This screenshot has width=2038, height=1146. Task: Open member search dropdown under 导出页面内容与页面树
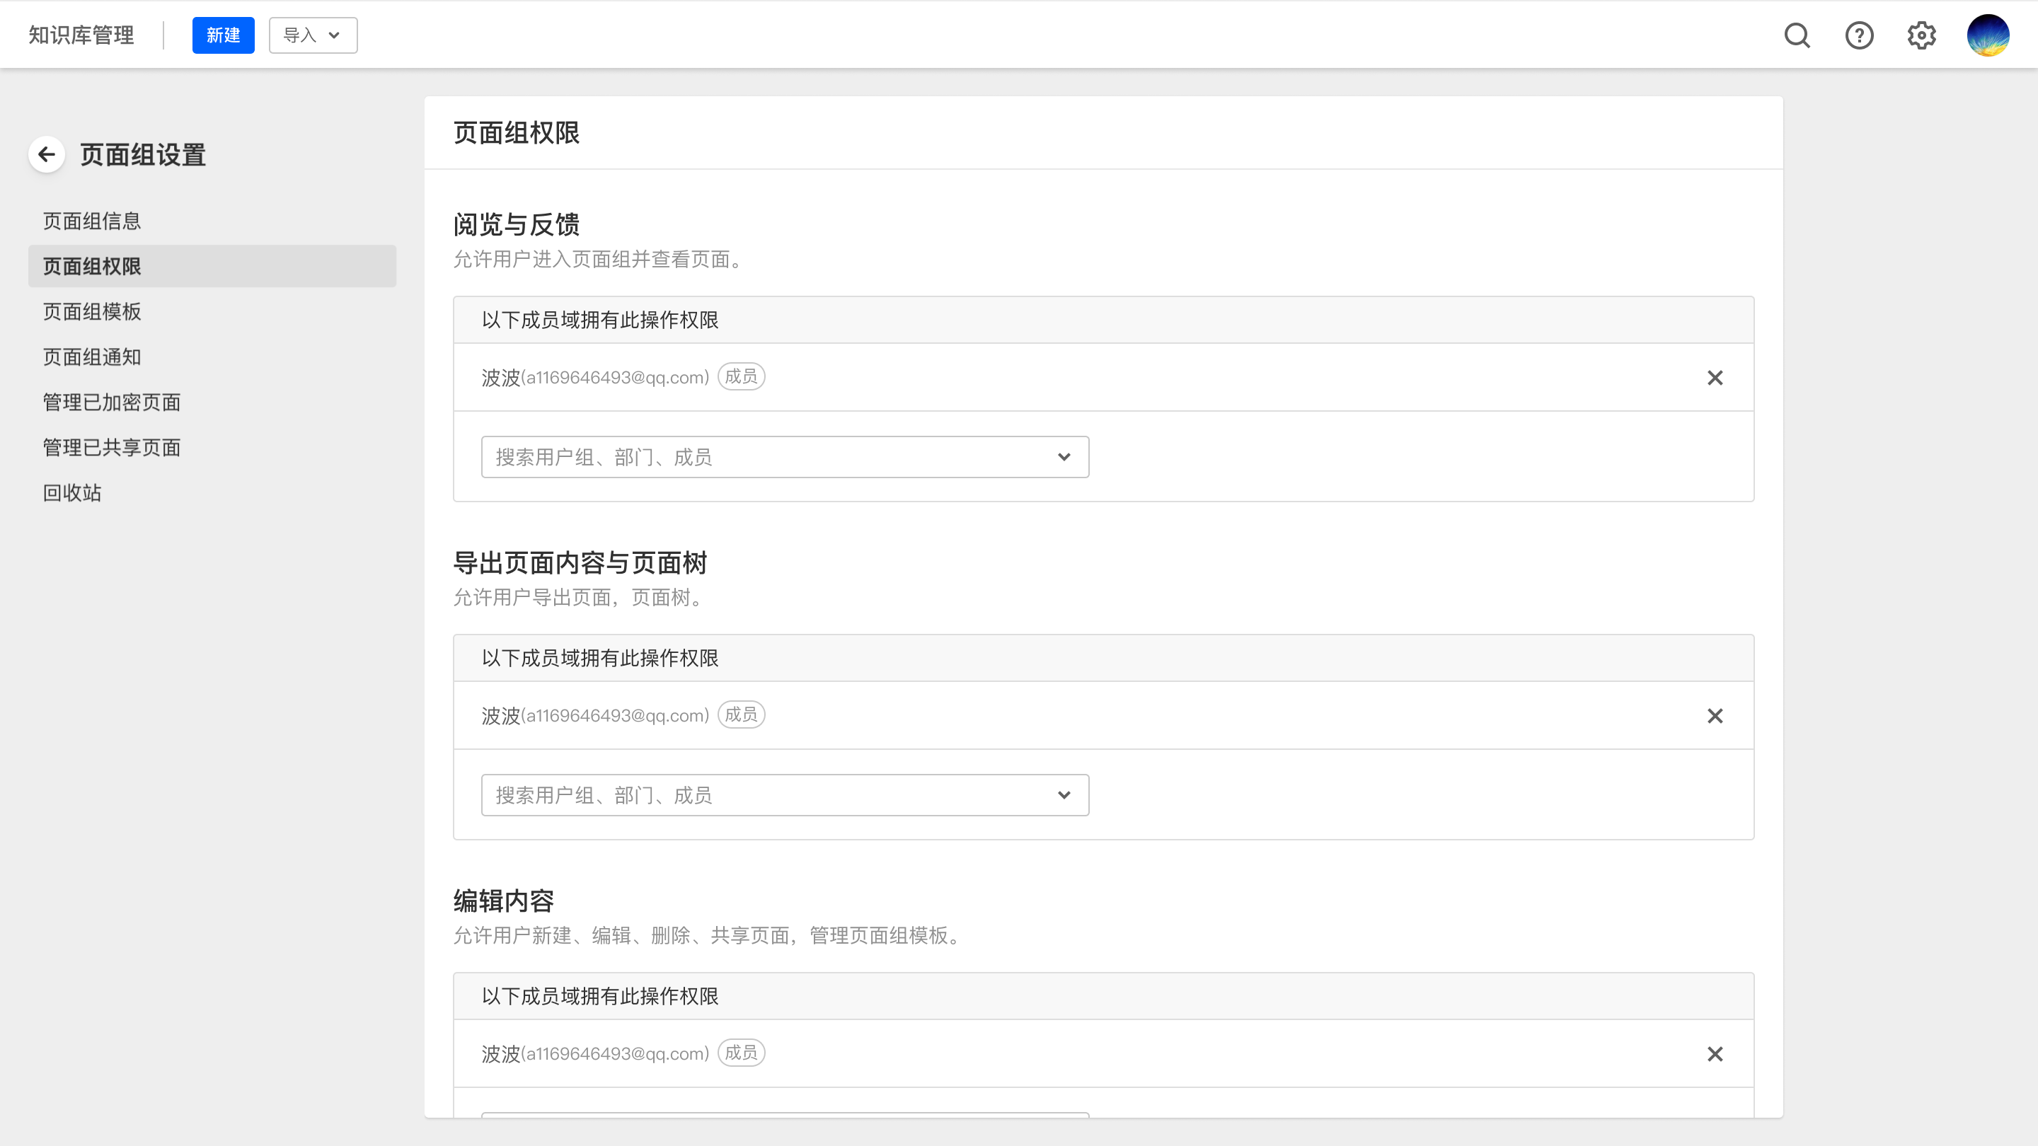click(784, 795)
